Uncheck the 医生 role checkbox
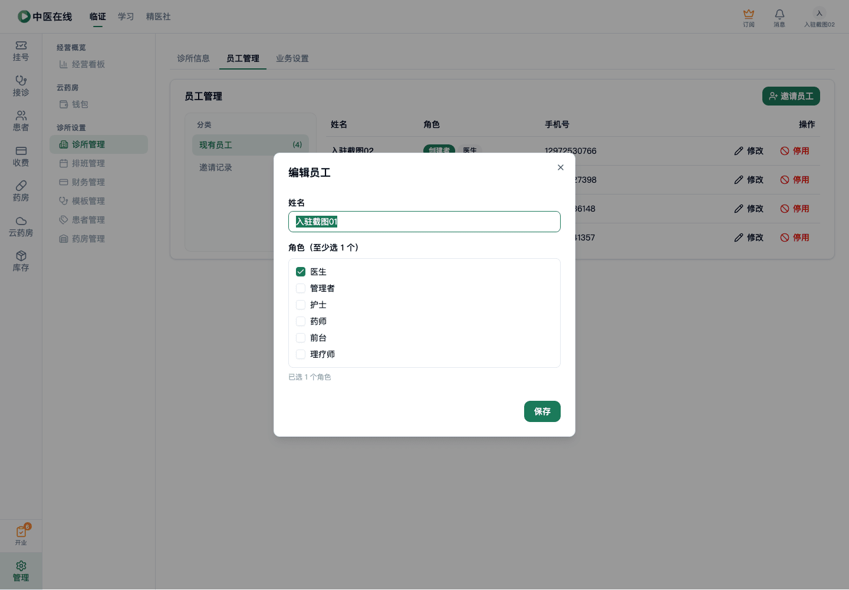The height and width of the screenshot is (590, 849). 301,272
